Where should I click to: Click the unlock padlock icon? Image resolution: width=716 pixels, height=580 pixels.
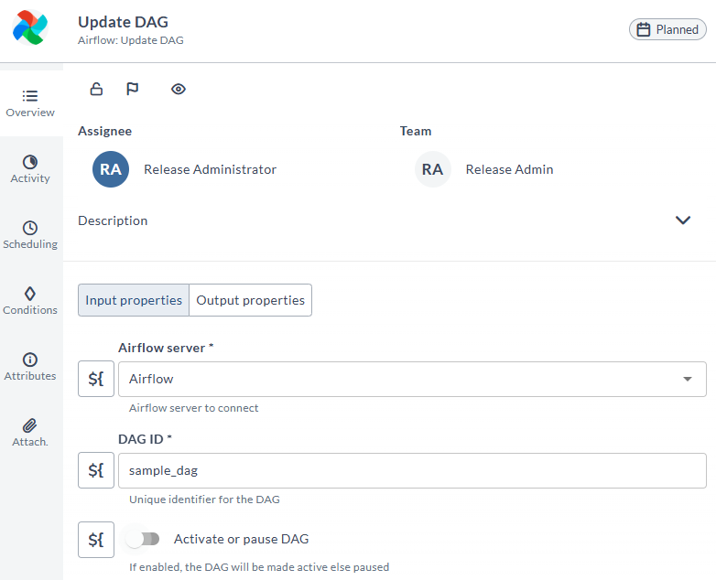pos(96,89)
